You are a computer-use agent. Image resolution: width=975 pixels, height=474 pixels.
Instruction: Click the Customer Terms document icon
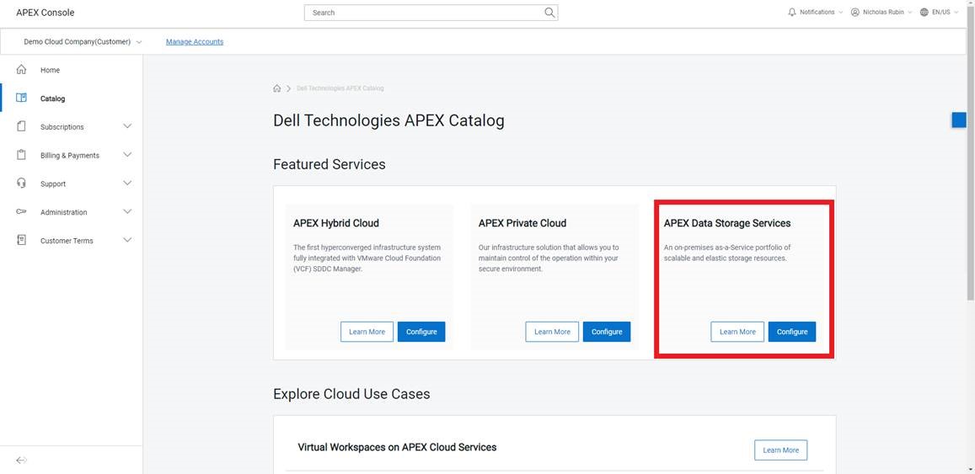[22, 240]
